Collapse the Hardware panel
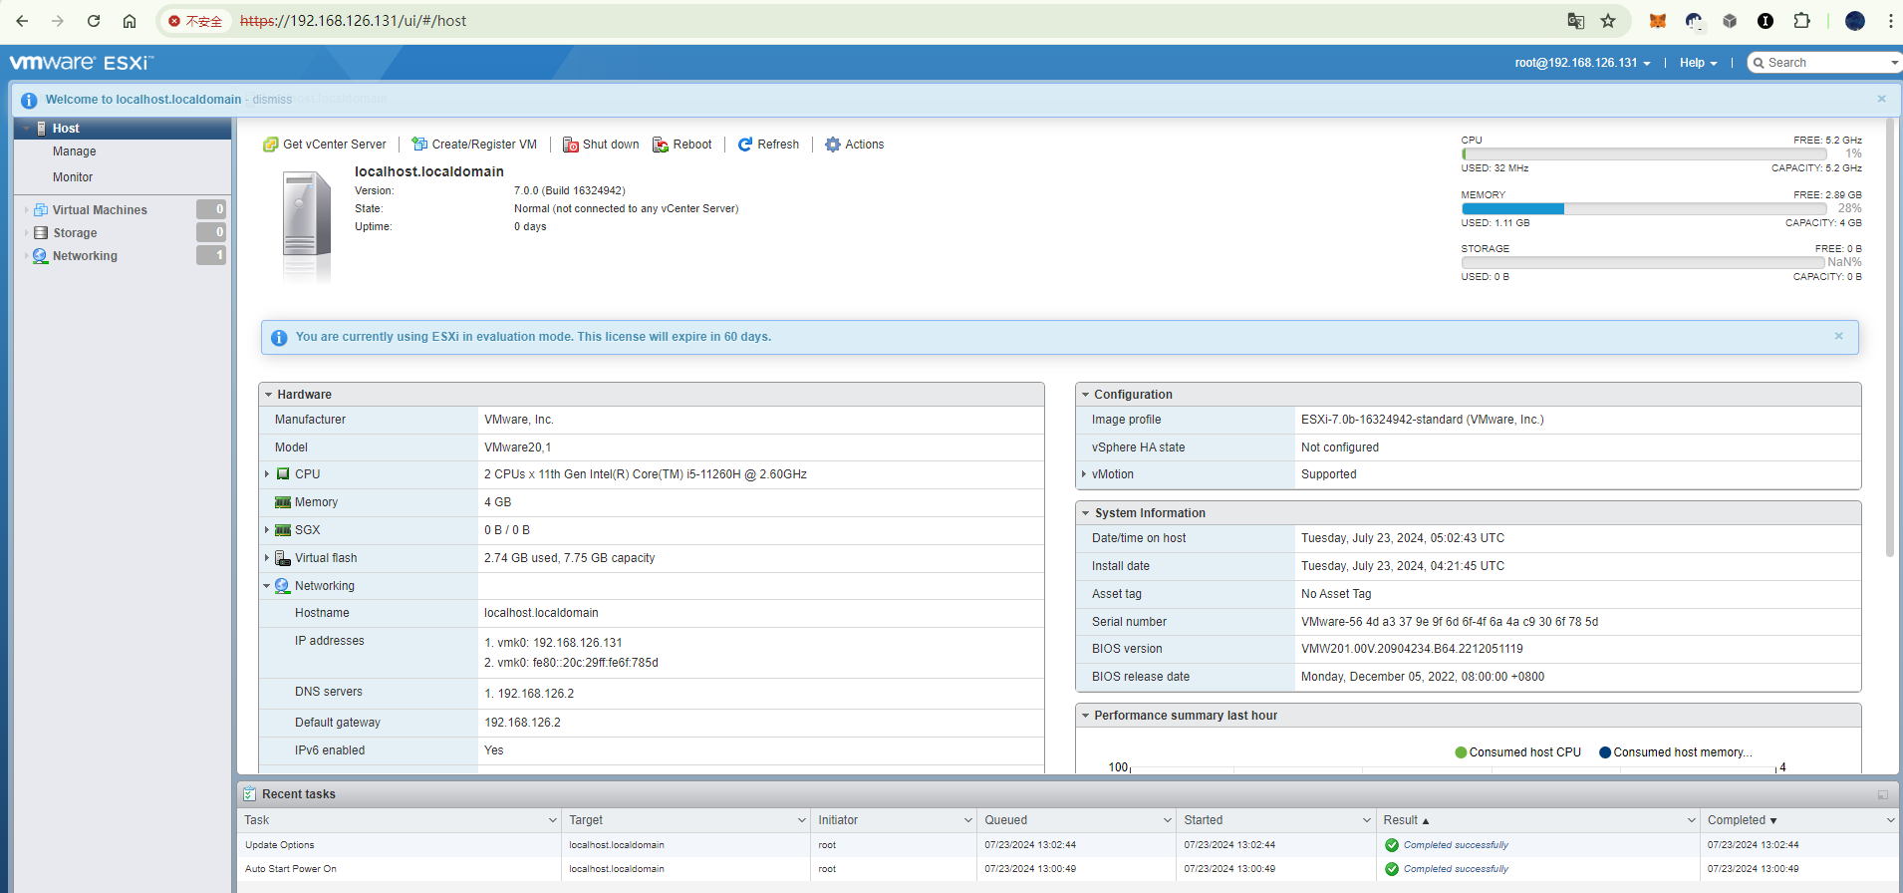The height and width of the screenshot is (893, 1903). click(269, 395)
